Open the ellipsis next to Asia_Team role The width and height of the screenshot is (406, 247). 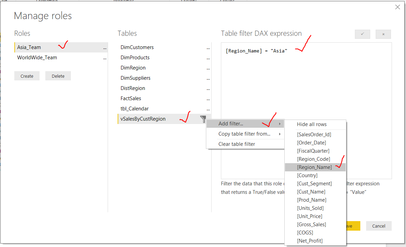click(x=104, y=47)
